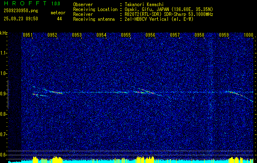This screenshot has width=257, height=163.
Task: Click the 0955 time marker
Action: pos(126,35)
